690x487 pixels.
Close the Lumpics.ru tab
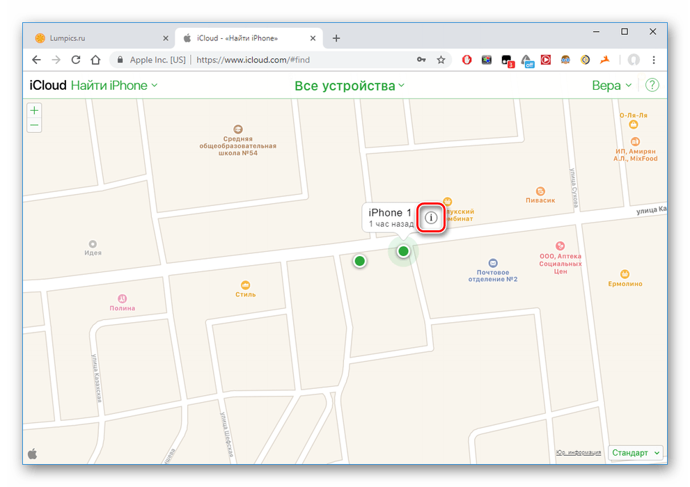166,38
